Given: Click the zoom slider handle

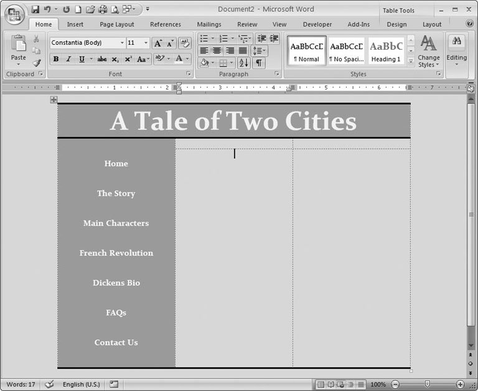Looking at the screenshot, I should point(427,385).
